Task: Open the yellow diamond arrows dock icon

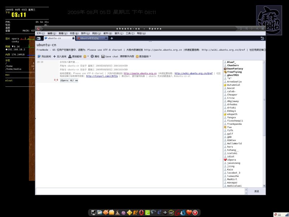Action: [129, 213]
